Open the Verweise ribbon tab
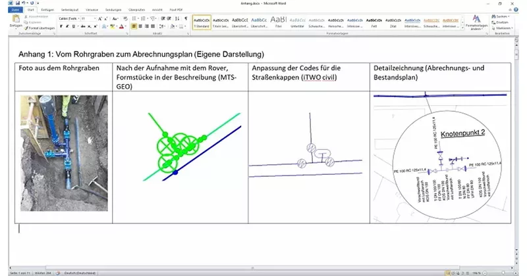 coord(92,10)
